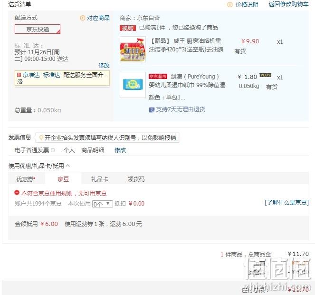Switch to 优惠券 tab
The height and width of the screenshot is (295, 315).
[26, 179]
